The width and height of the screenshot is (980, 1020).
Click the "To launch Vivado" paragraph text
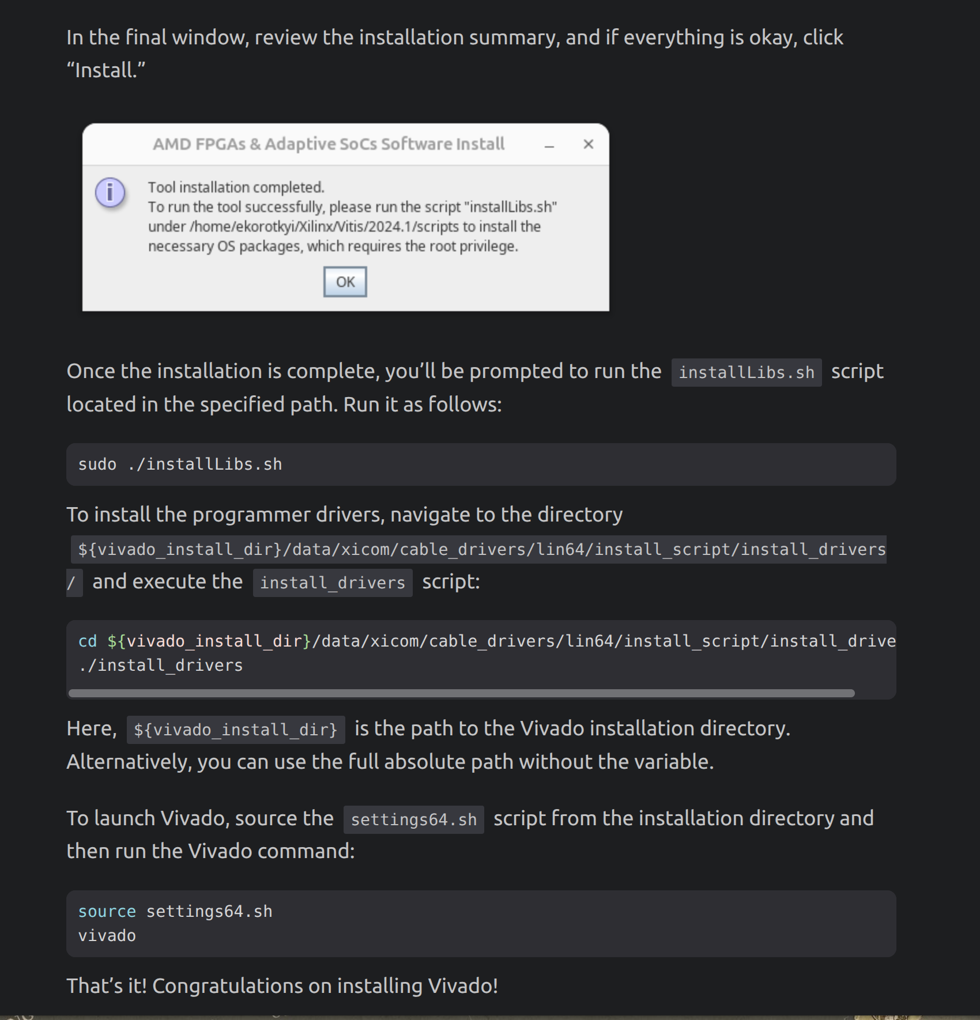(x=199, y=819)
